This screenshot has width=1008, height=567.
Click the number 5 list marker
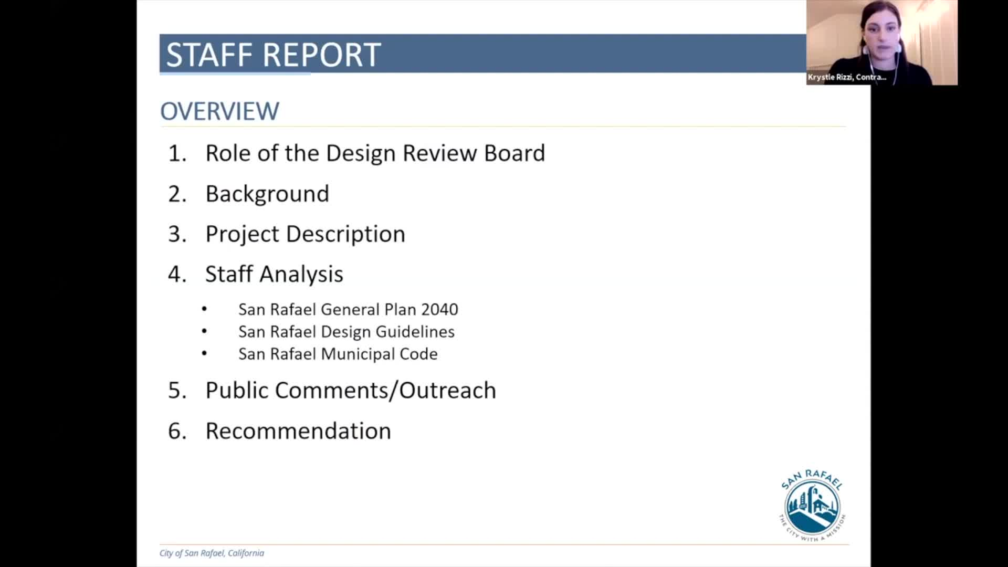(x=177, y=391)
